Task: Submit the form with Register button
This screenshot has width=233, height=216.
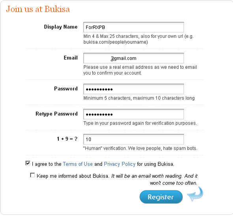Action: click(161, 197)
